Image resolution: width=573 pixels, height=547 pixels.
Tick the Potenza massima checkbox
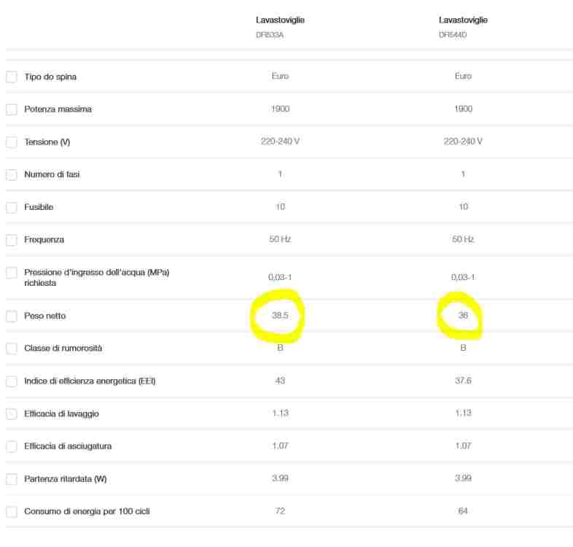point(12,109)
